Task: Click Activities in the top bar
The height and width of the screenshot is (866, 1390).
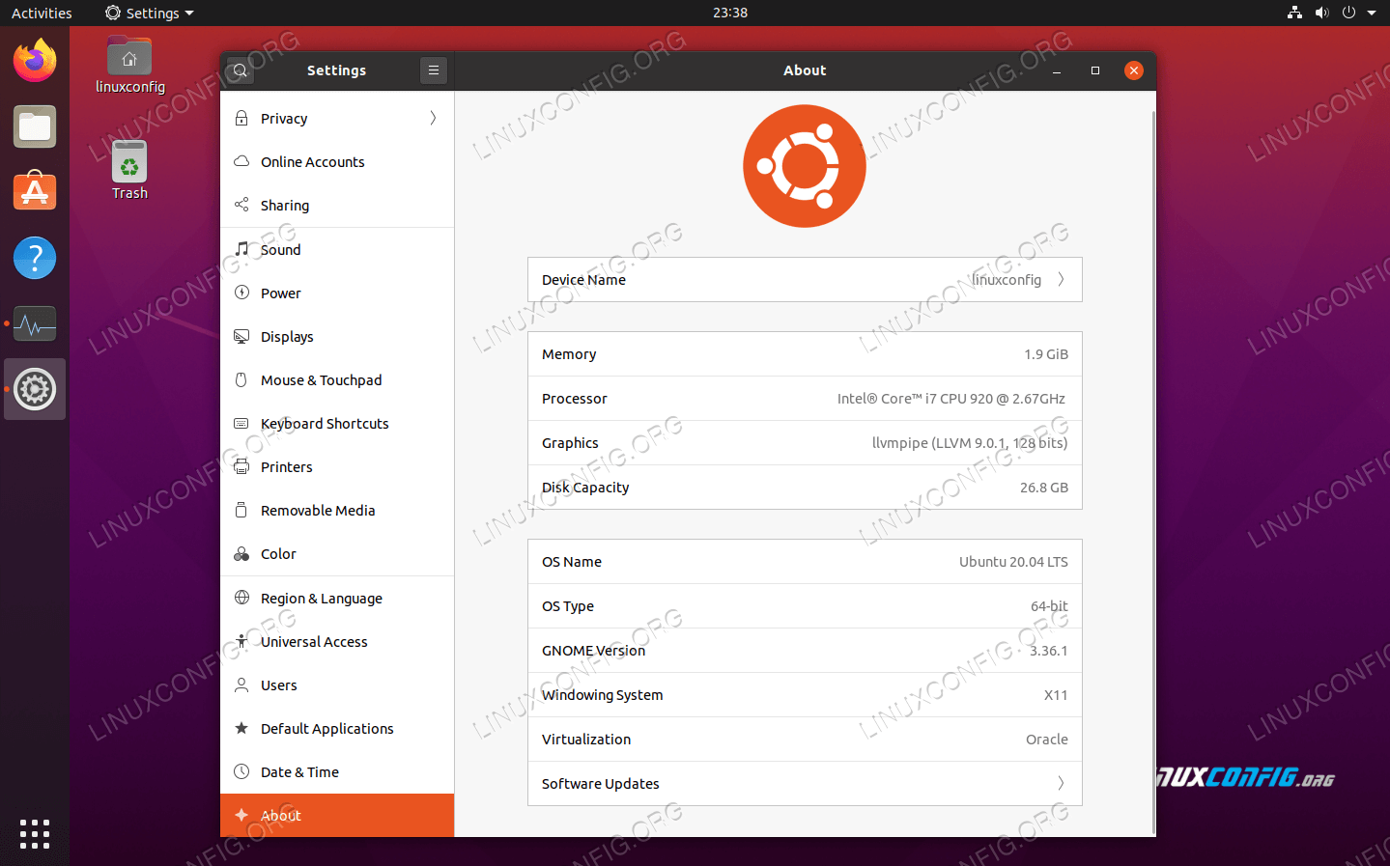Action: pos(42,13)
